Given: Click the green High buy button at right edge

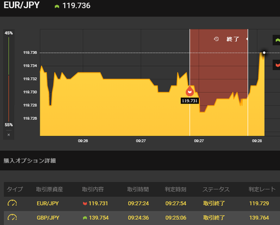Looking at the screenshot, I should pos(276,40).
